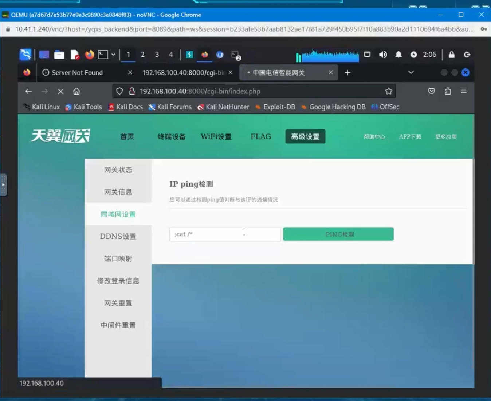This screenshot has height=401, width=491.
Task: Switch to workspace 3
Action: point(157,55)
